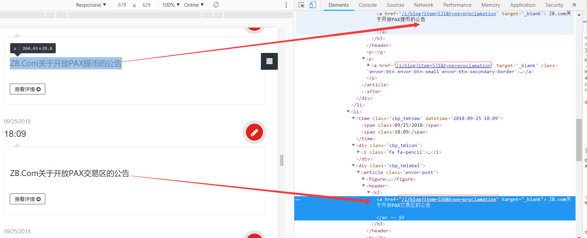Viewport: 587px width, 238px height.
Task: Click the 09/25/2018 date above 18:09
Action: coord(17,121)
